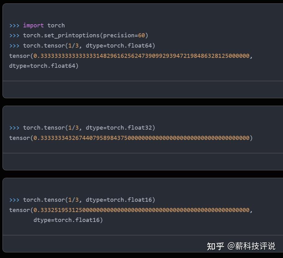Click the @薪科技评说 author watermark

click(x=251, y=246)
